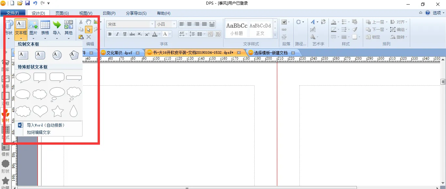The width and height of the screenshot is (446, 189).
Task: Click the 表格 (table) ribbon icon
Action: pos(45,28)
